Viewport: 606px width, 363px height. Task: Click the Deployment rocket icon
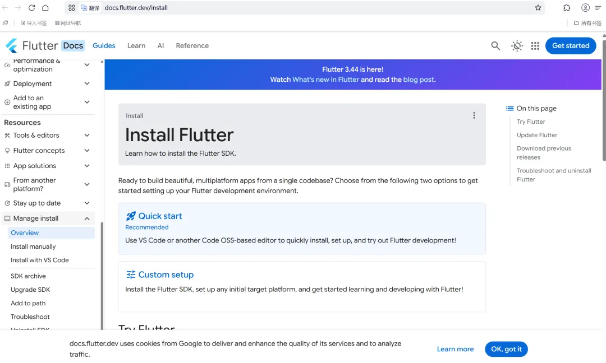[x=7, y=83]
